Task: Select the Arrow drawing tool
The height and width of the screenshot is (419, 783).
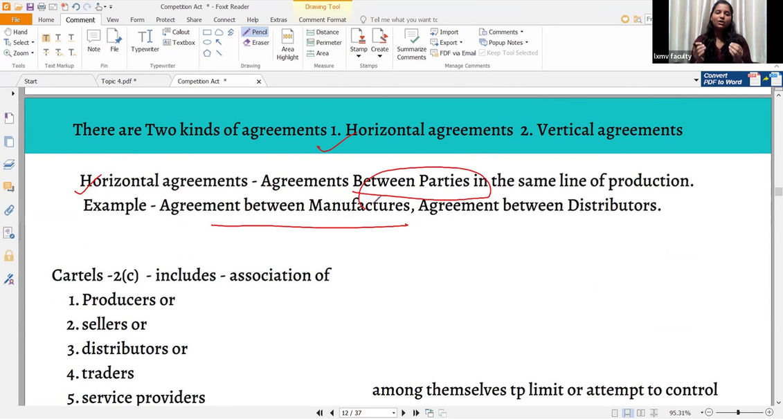Action: click(219, 42)
